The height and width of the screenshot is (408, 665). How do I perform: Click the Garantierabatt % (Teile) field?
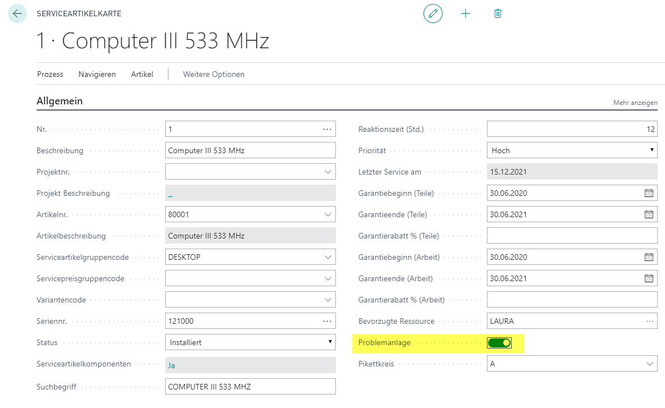pos(572,236)
